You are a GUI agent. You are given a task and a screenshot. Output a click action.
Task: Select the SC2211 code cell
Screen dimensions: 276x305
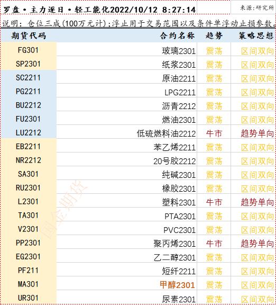pyautogui.click(x=29, y=77)
